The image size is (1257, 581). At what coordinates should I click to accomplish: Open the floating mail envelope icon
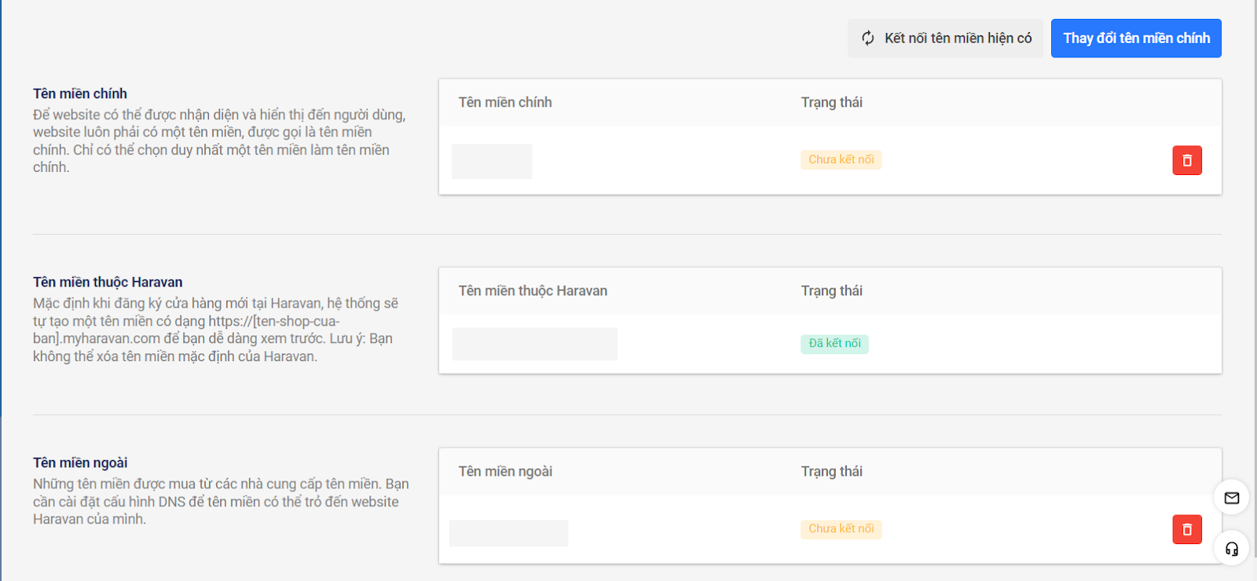1231,498
